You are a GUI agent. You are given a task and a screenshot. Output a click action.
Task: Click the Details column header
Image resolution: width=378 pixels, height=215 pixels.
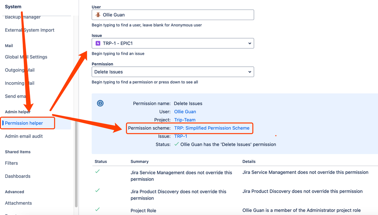[249, 161]
